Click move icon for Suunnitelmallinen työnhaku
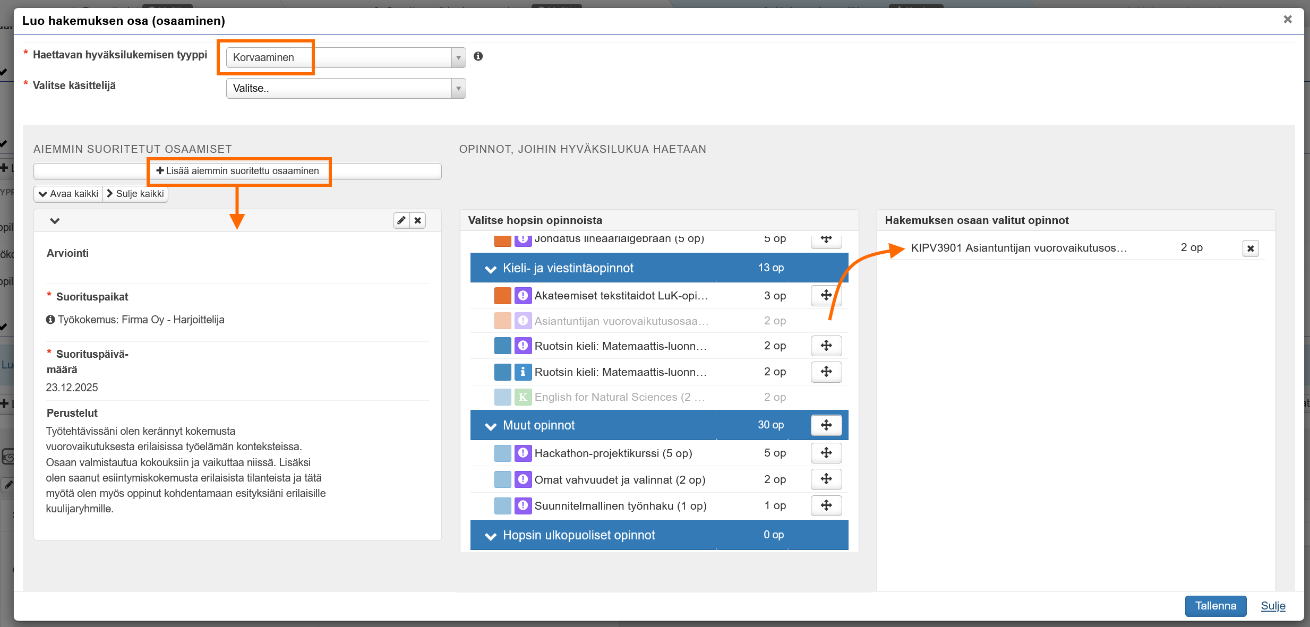This screenshot has width=1310, height=627. click(826, 505)
